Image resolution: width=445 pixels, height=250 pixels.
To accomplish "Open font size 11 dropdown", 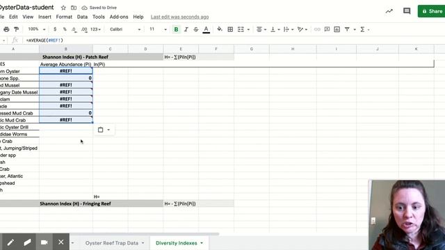I will pos(158,29).
